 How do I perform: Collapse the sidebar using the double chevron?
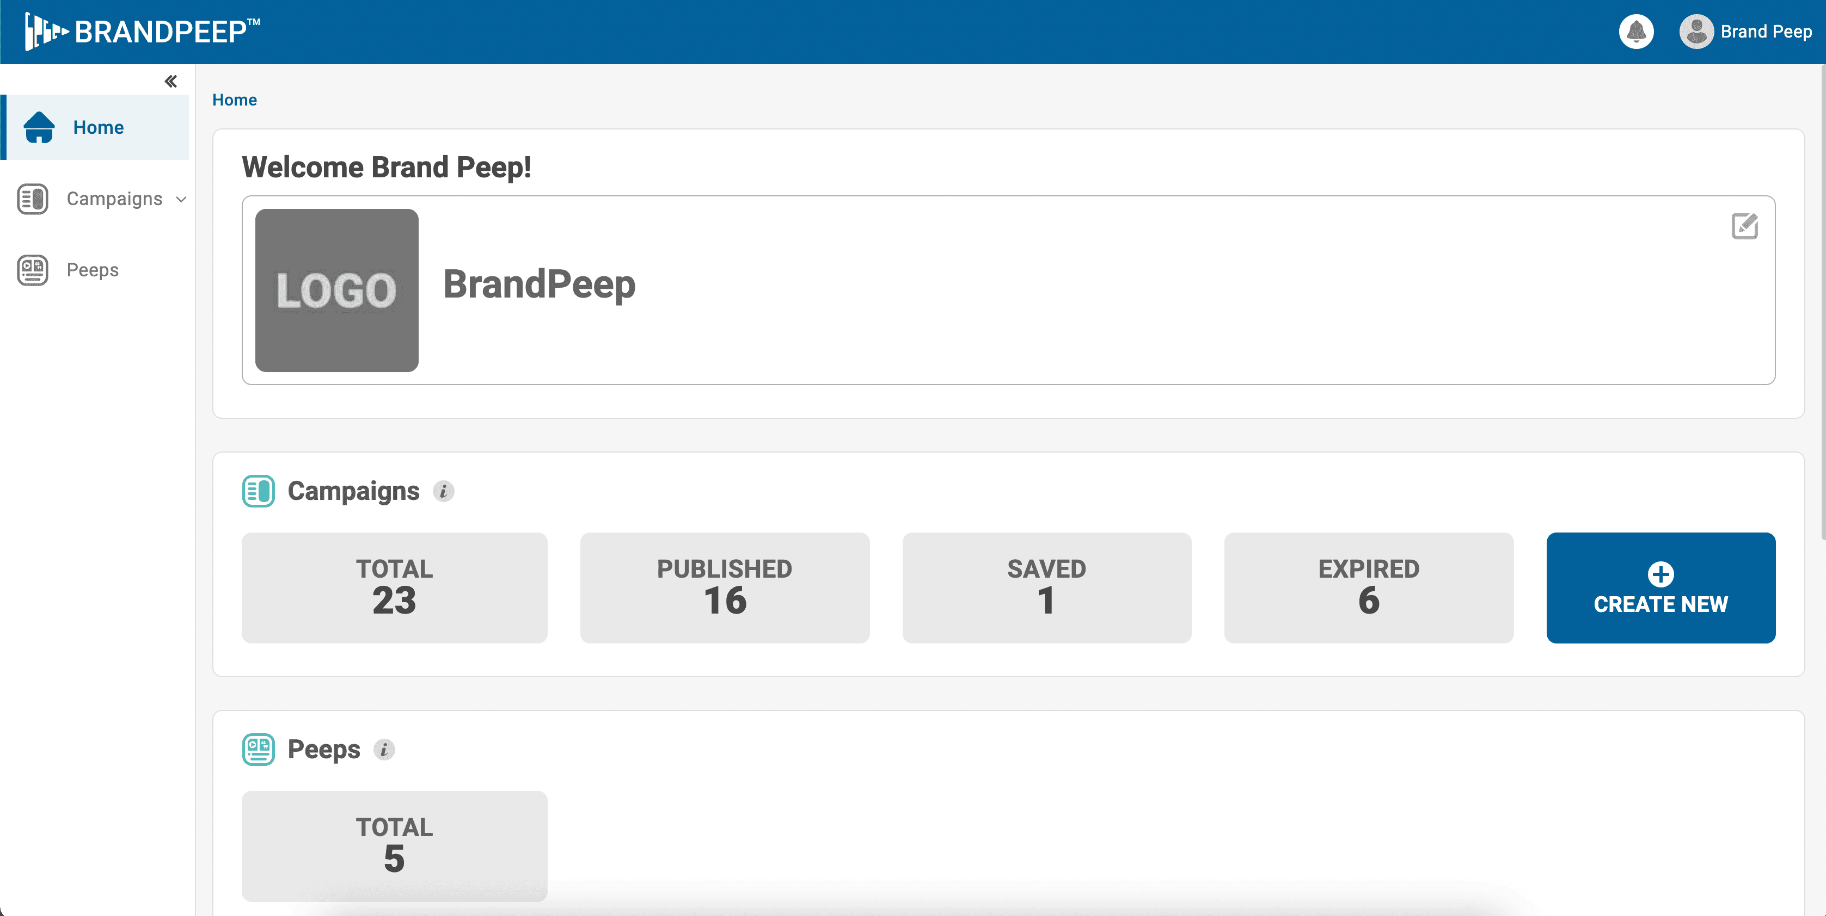coord(170,81)
